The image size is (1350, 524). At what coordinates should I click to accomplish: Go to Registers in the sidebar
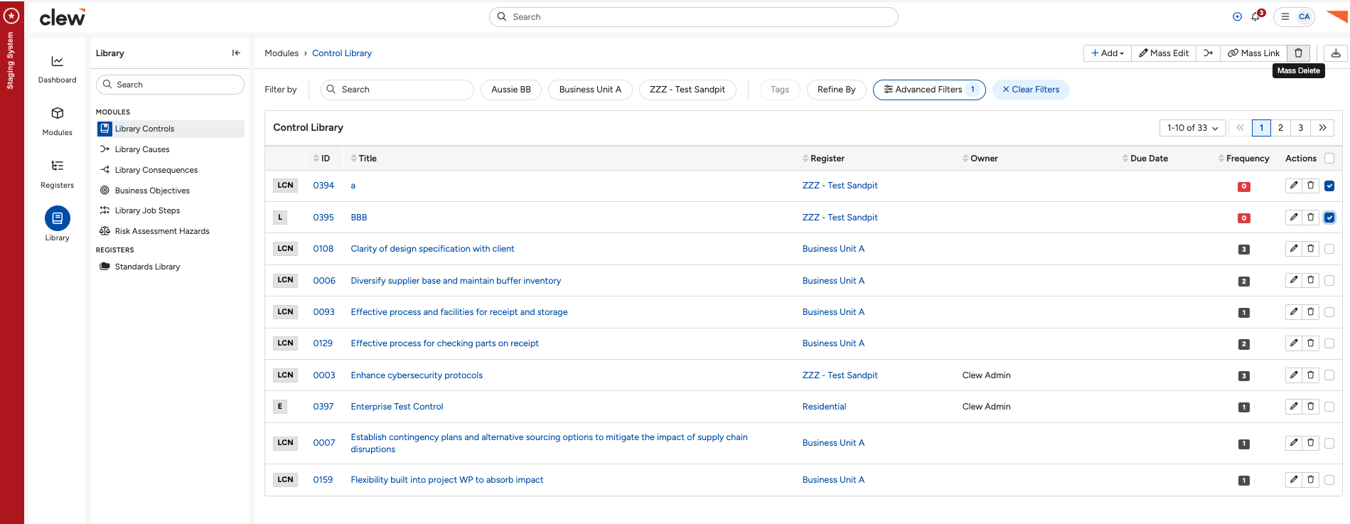click(x=57, y=174)
